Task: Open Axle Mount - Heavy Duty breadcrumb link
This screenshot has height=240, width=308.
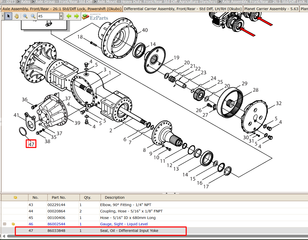Action: (x=157, y=2)
